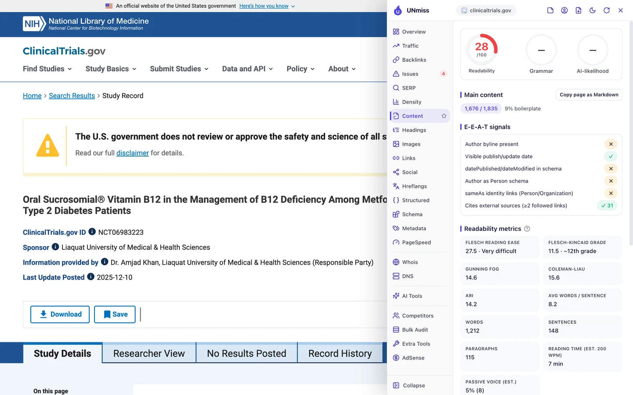Image resolution: width=633 pixels, height=395 pixels.
Task: Open the Bulk Audit section
Action: pyautogui.click(x=420, y=330)
